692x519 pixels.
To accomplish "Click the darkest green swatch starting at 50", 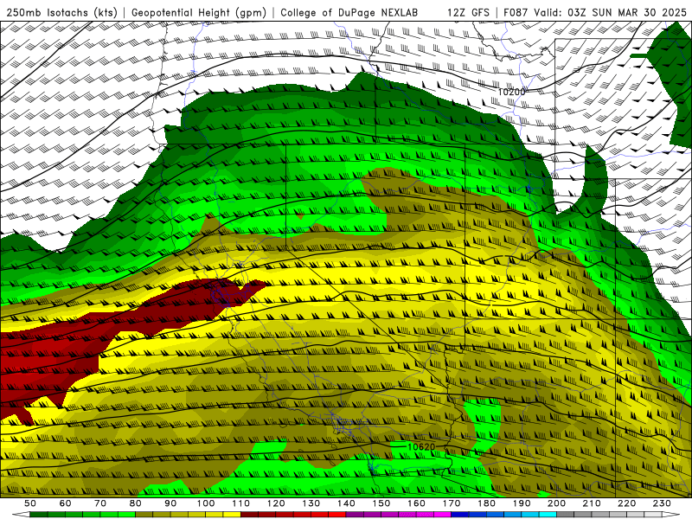I will click(x=39, y=515).
